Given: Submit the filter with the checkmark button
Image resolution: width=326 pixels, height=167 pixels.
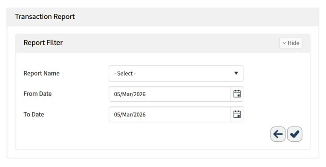Looking at the screenshot, I should coord(295,134).
